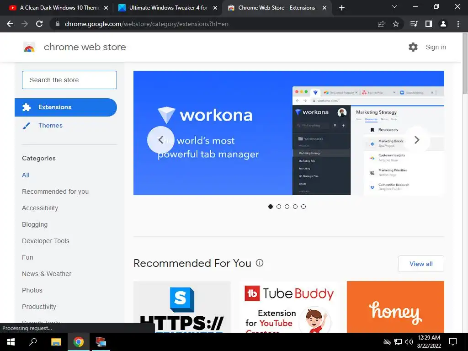Switch to Ultimate Windows Tweaker 4 tab
This screenshot has height=351, width=468.
click(167, 8)
